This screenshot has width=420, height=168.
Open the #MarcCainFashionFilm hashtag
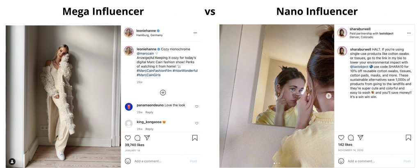[154, 70]
